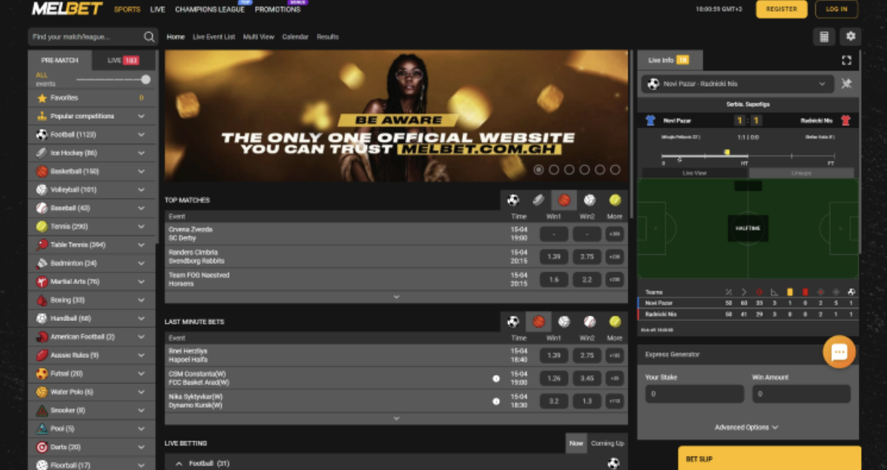Select basketball icon in Last Minute Bets

[x=538, y=322]
